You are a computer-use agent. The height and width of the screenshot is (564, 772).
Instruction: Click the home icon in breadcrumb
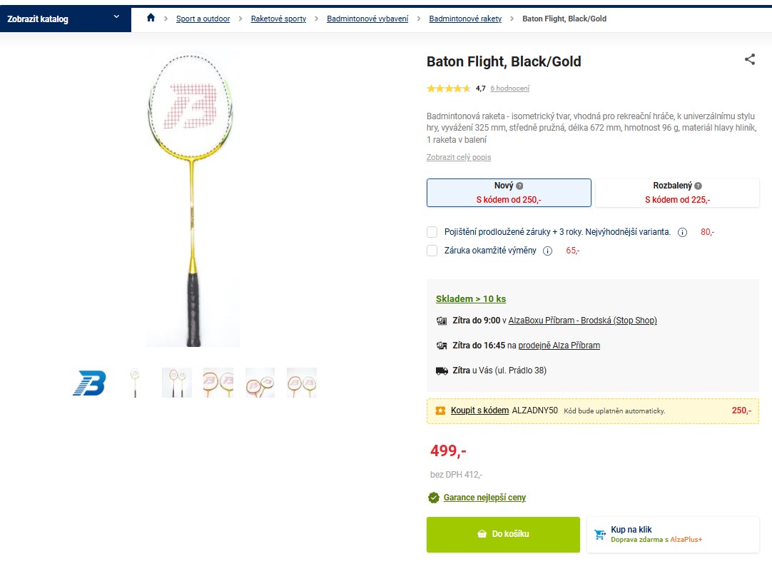pyautogui.click(x=151, y=18)
